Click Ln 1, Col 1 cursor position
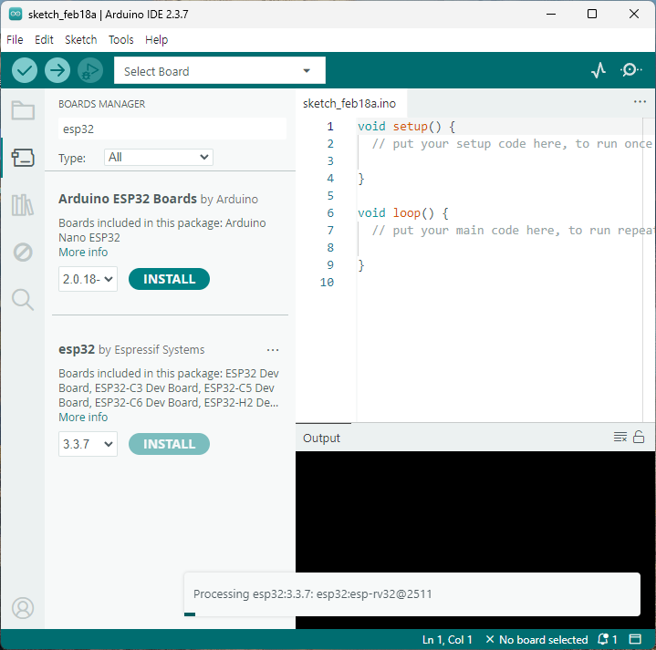The image size is (656, 650). (x=447, y=640)
